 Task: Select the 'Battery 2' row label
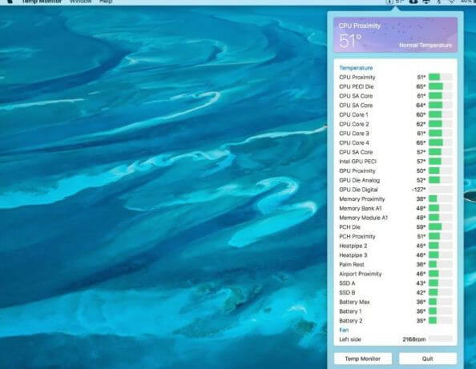[x=351, y=321]
